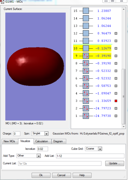The width and height of the screenshot is (128, 180).
Task: Select orbital box for MO 12
Action: click(86, 33)
